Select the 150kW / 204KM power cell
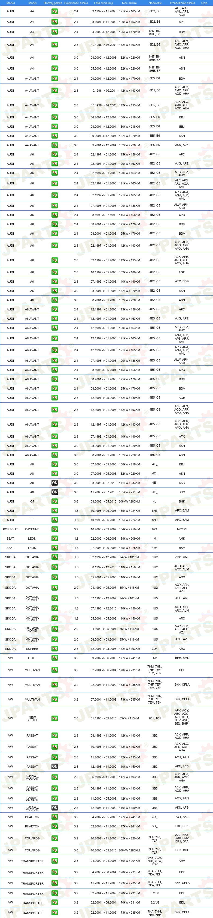The image size is (213, 918). [x=129, y=861]
